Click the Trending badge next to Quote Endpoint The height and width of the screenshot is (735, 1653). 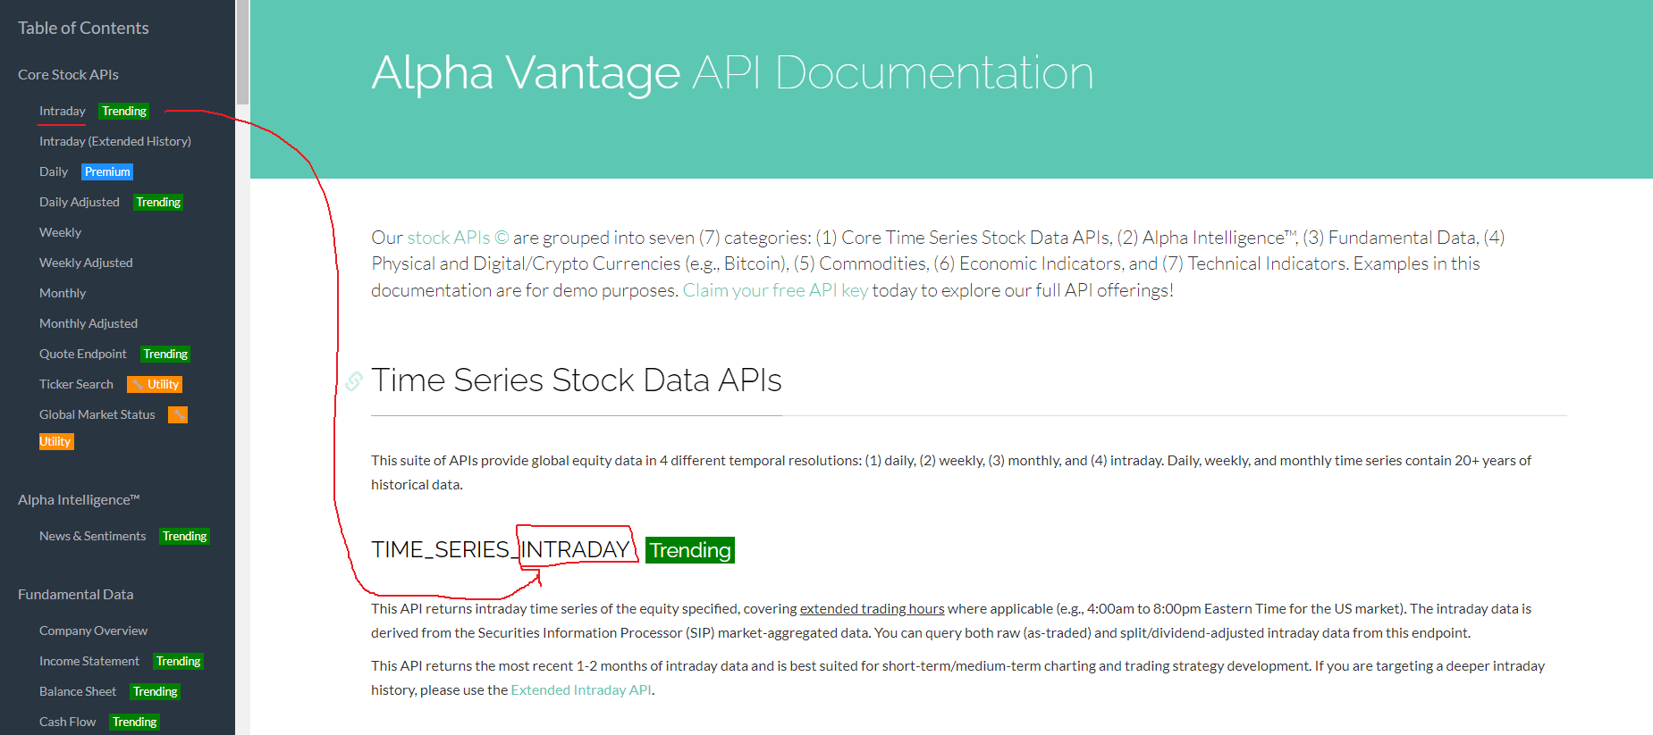[164, 354]
